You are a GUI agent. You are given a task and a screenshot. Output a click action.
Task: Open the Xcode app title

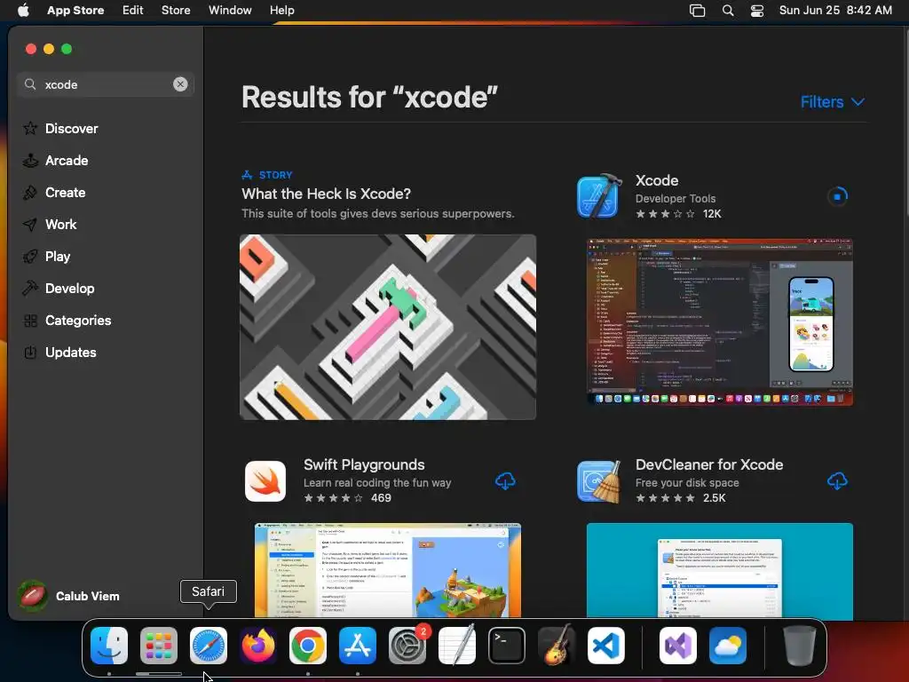tap(657, 180)
